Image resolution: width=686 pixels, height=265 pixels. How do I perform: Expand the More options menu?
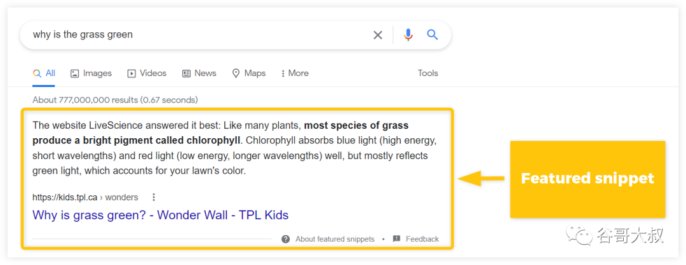click(x=295, y=74)
